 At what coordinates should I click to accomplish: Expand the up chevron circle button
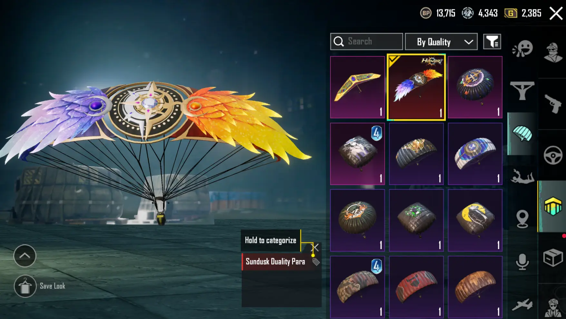click(25, 256)
